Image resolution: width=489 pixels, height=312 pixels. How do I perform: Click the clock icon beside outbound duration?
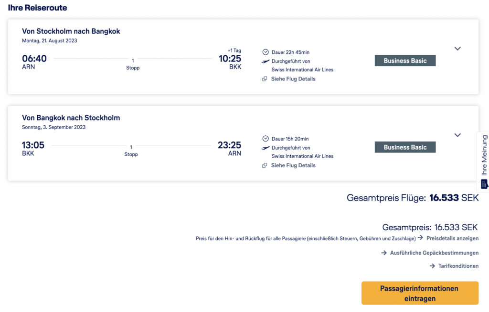click(x=266, y=52)
